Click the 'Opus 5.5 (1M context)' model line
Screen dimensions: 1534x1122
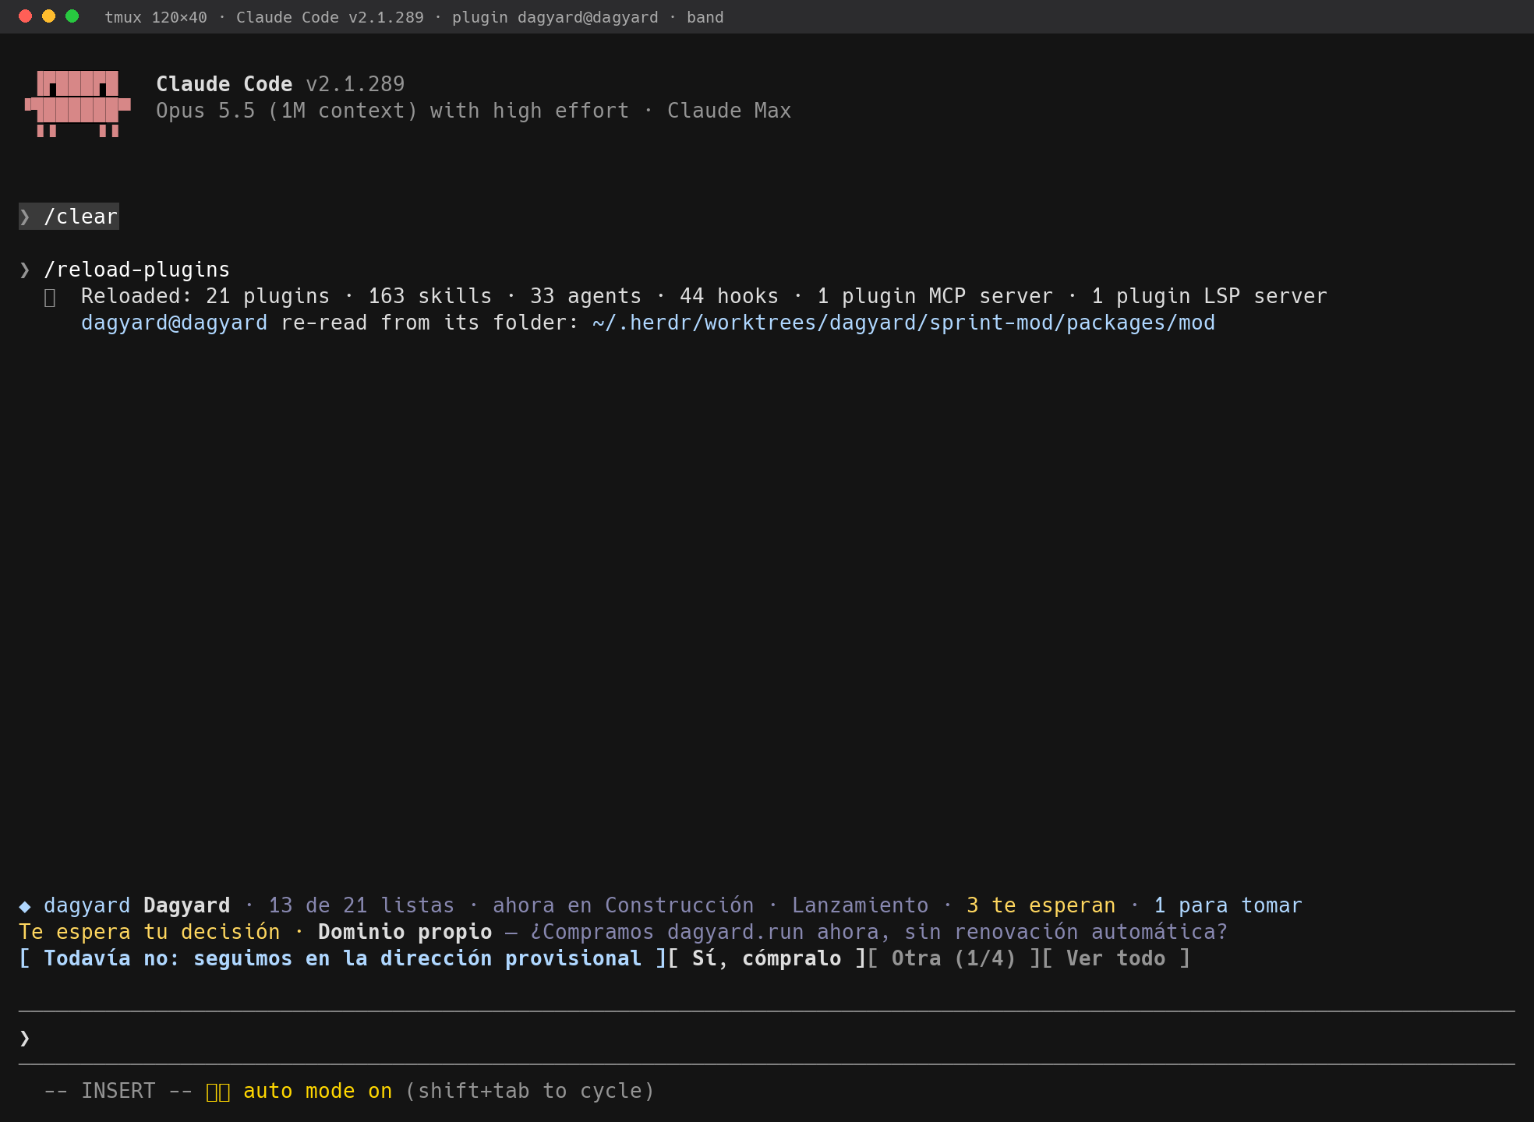pos(287,111)
